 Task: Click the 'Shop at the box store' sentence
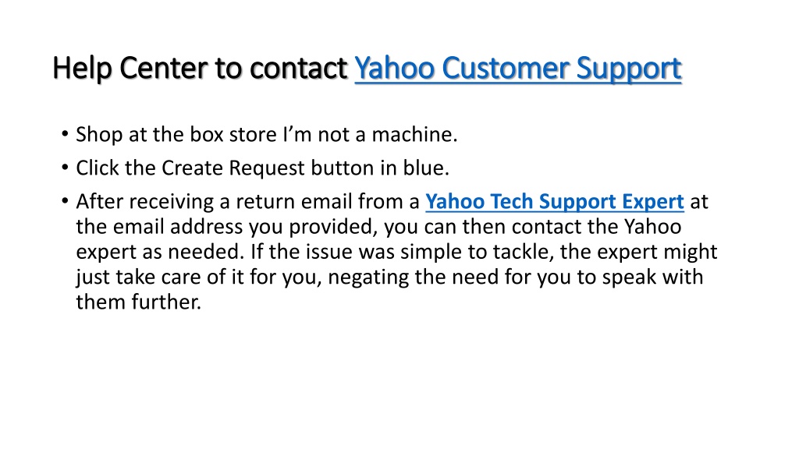coord(267,134)
